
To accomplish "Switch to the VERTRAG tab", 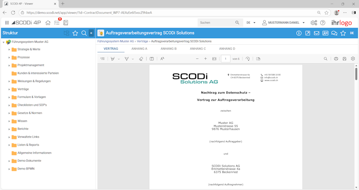I will [x=111, y=49].
